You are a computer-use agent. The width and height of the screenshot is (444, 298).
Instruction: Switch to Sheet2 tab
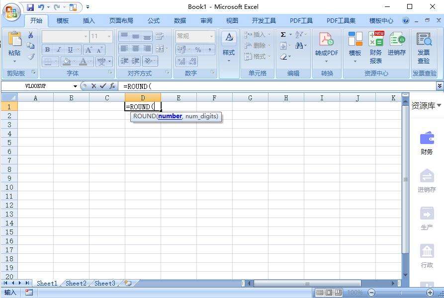[76, 283]
